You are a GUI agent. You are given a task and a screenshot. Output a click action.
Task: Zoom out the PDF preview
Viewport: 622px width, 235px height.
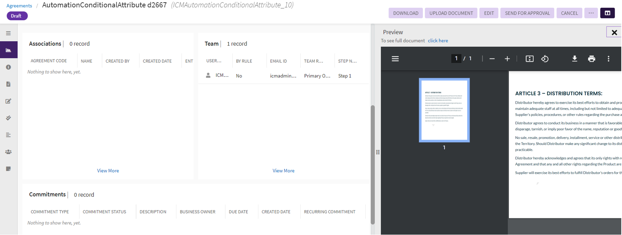(x=492, y=59)
